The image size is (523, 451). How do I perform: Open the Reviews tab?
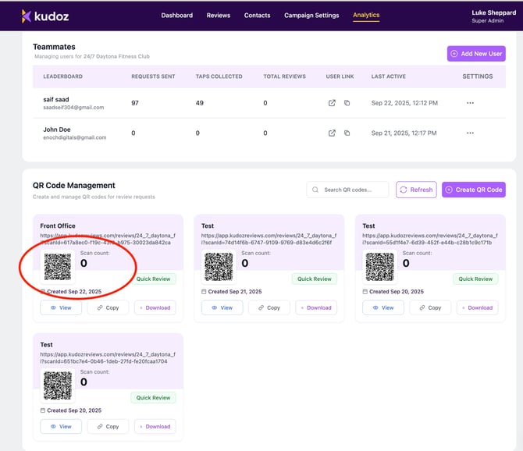pyautogui.click(x=219, y=16)
